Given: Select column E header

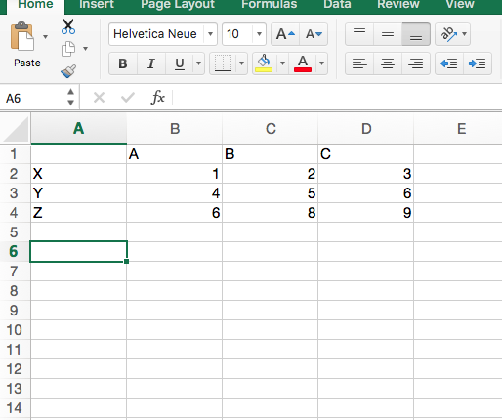Looking at the screenshot, I should click(x=458, y=129).
